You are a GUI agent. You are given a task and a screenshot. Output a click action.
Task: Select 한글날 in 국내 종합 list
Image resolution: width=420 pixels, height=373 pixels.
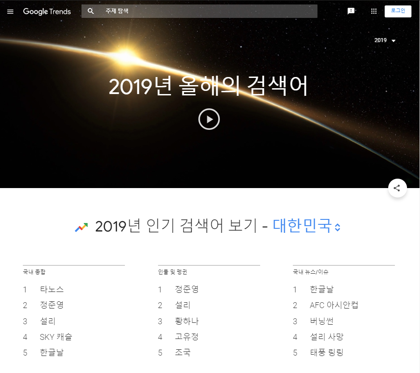pyautogui.click(x=51, y=353)
